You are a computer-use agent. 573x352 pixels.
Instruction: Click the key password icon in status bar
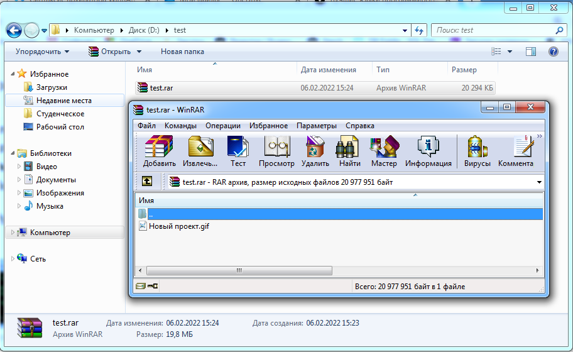[x=153, y=286]
